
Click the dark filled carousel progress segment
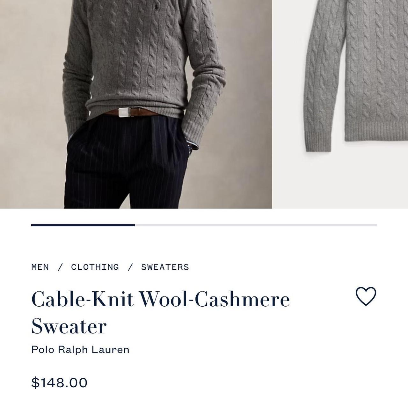point(83,225)
